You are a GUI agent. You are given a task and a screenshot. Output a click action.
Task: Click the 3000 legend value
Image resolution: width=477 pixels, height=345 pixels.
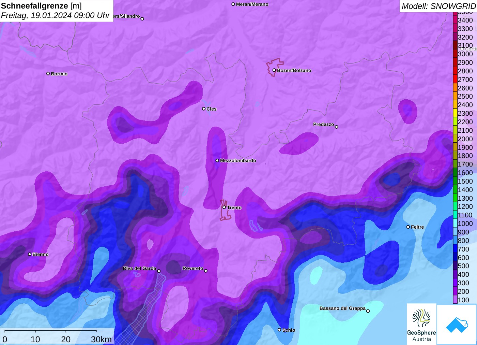point(465,54)
